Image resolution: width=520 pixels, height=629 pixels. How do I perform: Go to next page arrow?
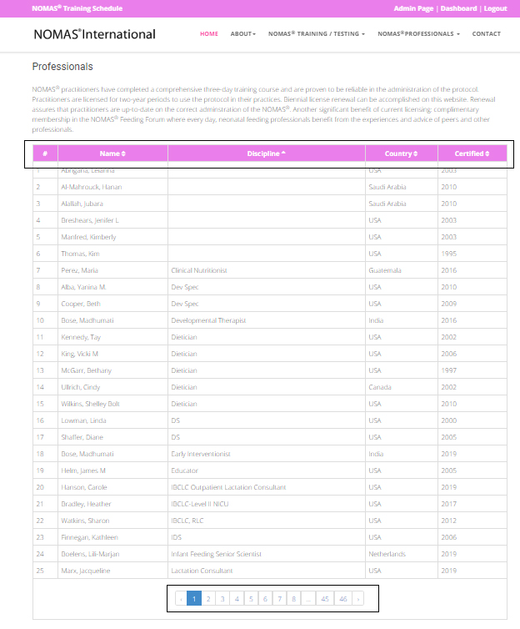tap(358, 598)
